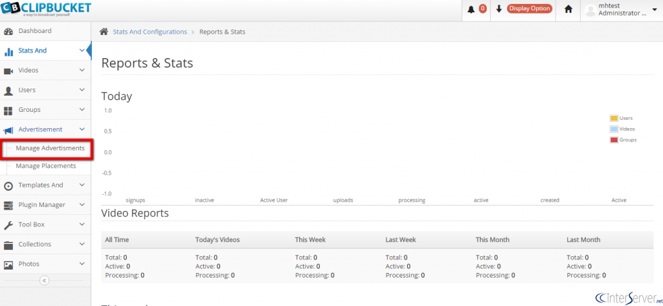This screenshot has width=663, height=306.
Task: Click the Active User chart axis label
Action: (274, 201)
